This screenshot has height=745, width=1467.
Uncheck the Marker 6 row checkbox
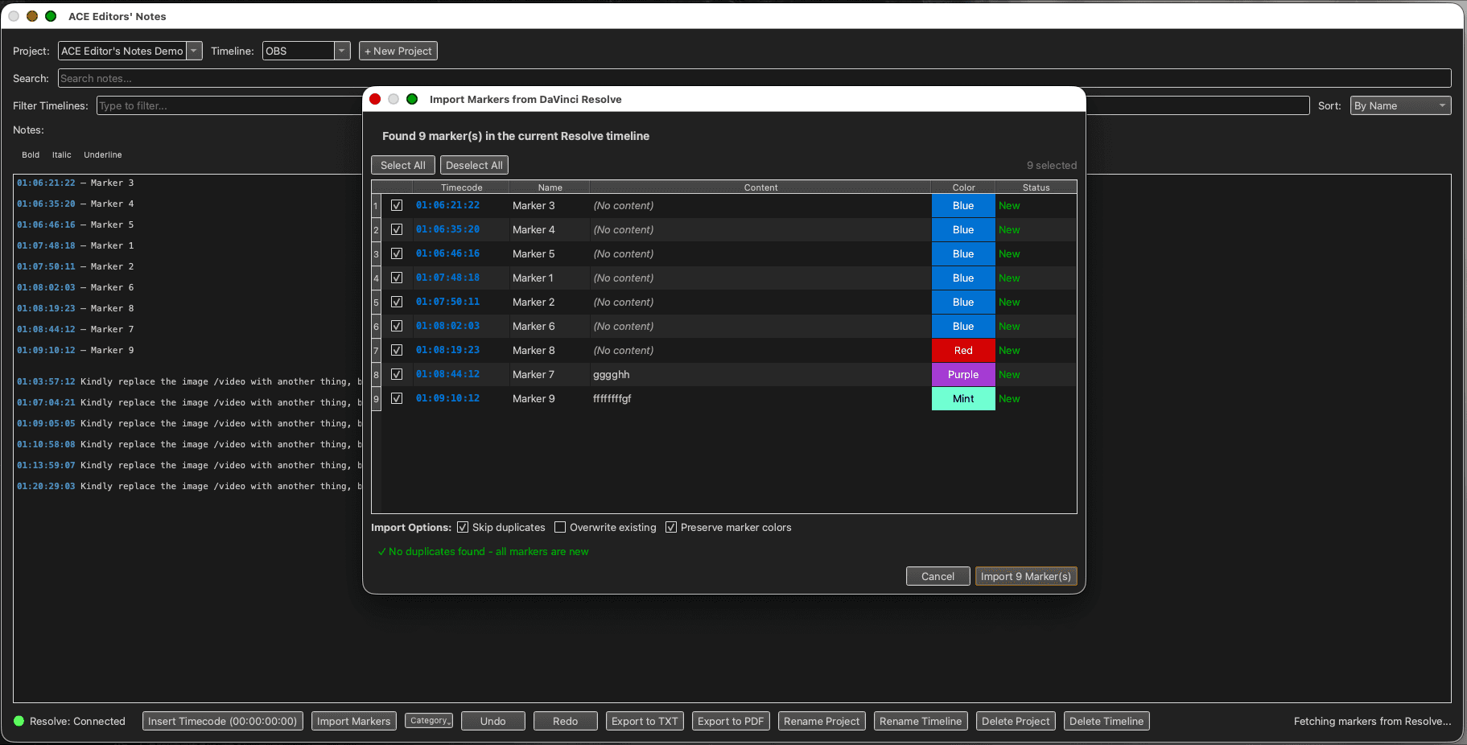[397, 326]
